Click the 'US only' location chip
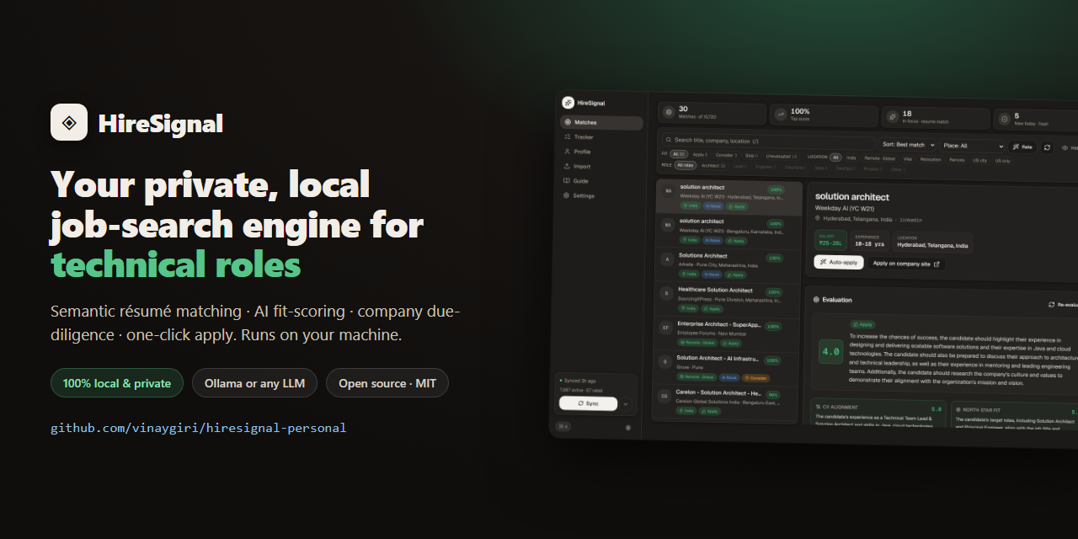 click(x=1002, y=161)
